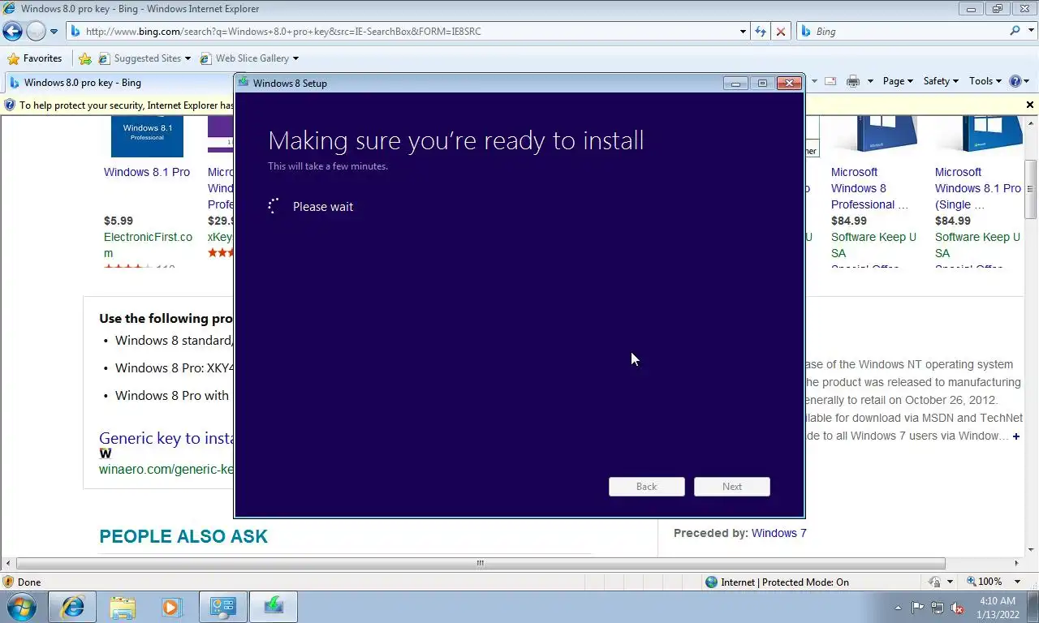This screenshot has height=623, width=1039.
Task: Click the Next button in Windows 8 Setup
Action: 732,487
